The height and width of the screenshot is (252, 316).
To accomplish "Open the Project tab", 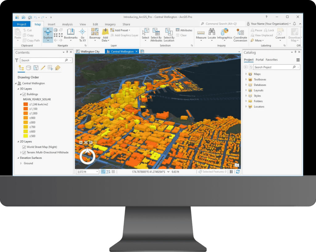I will [x=22, y=24].
